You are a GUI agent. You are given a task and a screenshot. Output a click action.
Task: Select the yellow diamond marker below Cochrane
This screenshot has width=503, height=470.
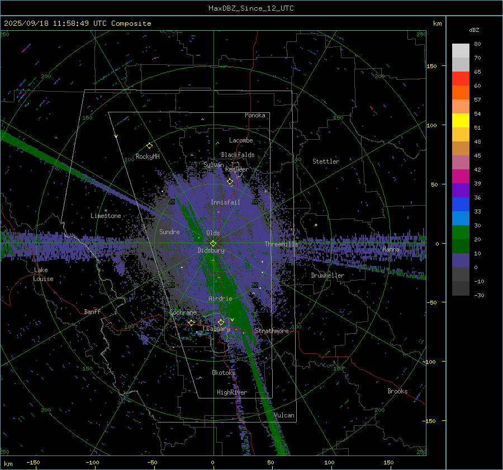[191, 323]
